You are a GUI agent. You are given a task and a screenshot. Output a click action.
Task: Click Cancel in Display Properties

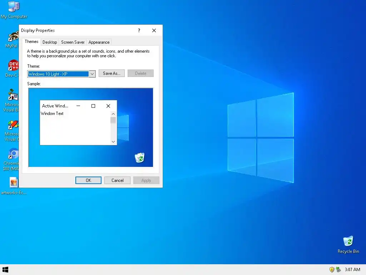[117, 180]
